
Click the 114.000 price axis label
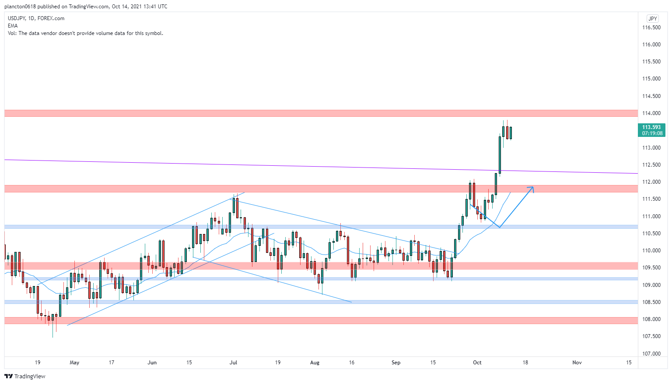[651, 113]
